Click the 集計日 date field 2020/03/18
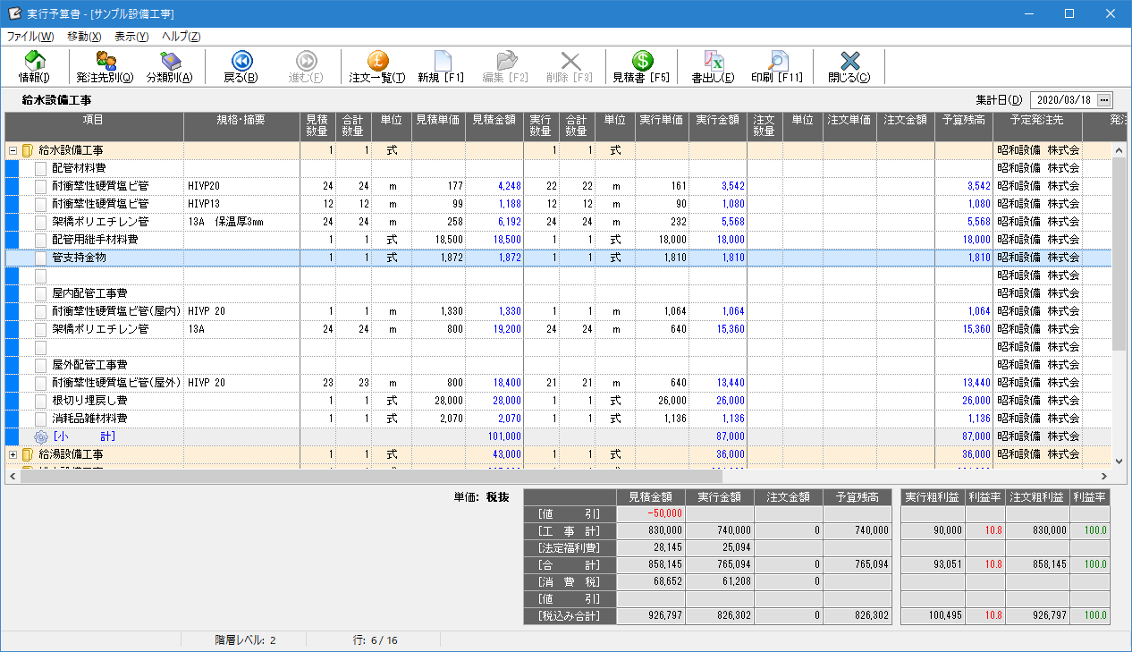Image resolution: width=1132 pixels, height=652 pixels. pos(1063,99)
